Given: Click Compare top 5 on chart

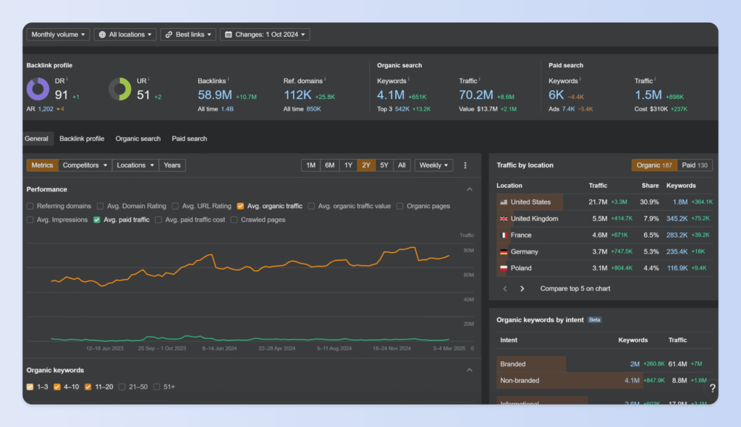Looking at the screenshot, I should [x=575, y=288].
